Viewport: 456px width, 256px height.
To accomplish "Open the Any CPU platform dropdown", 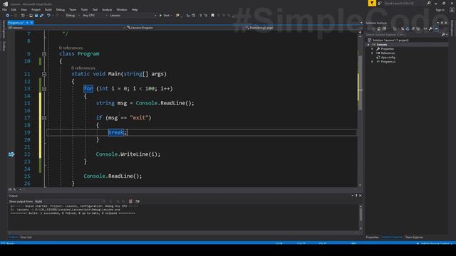I will click(x=95, y=16).
